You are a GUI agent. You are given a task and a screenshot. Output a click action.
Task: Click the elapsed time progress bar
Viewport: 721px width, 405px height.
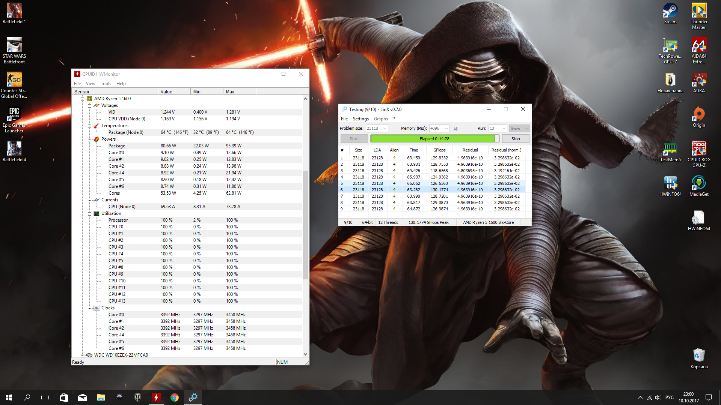pos(432,139)
